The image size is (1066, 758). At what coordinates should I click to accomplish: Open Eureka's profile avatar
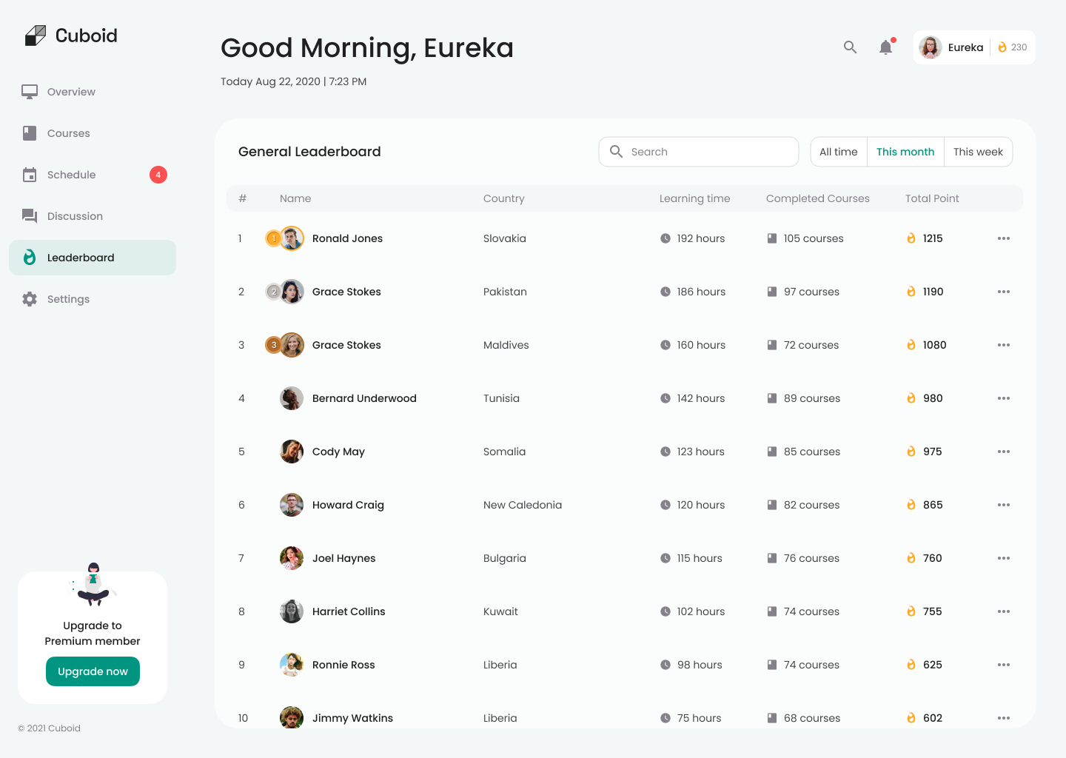pos(931,47)
